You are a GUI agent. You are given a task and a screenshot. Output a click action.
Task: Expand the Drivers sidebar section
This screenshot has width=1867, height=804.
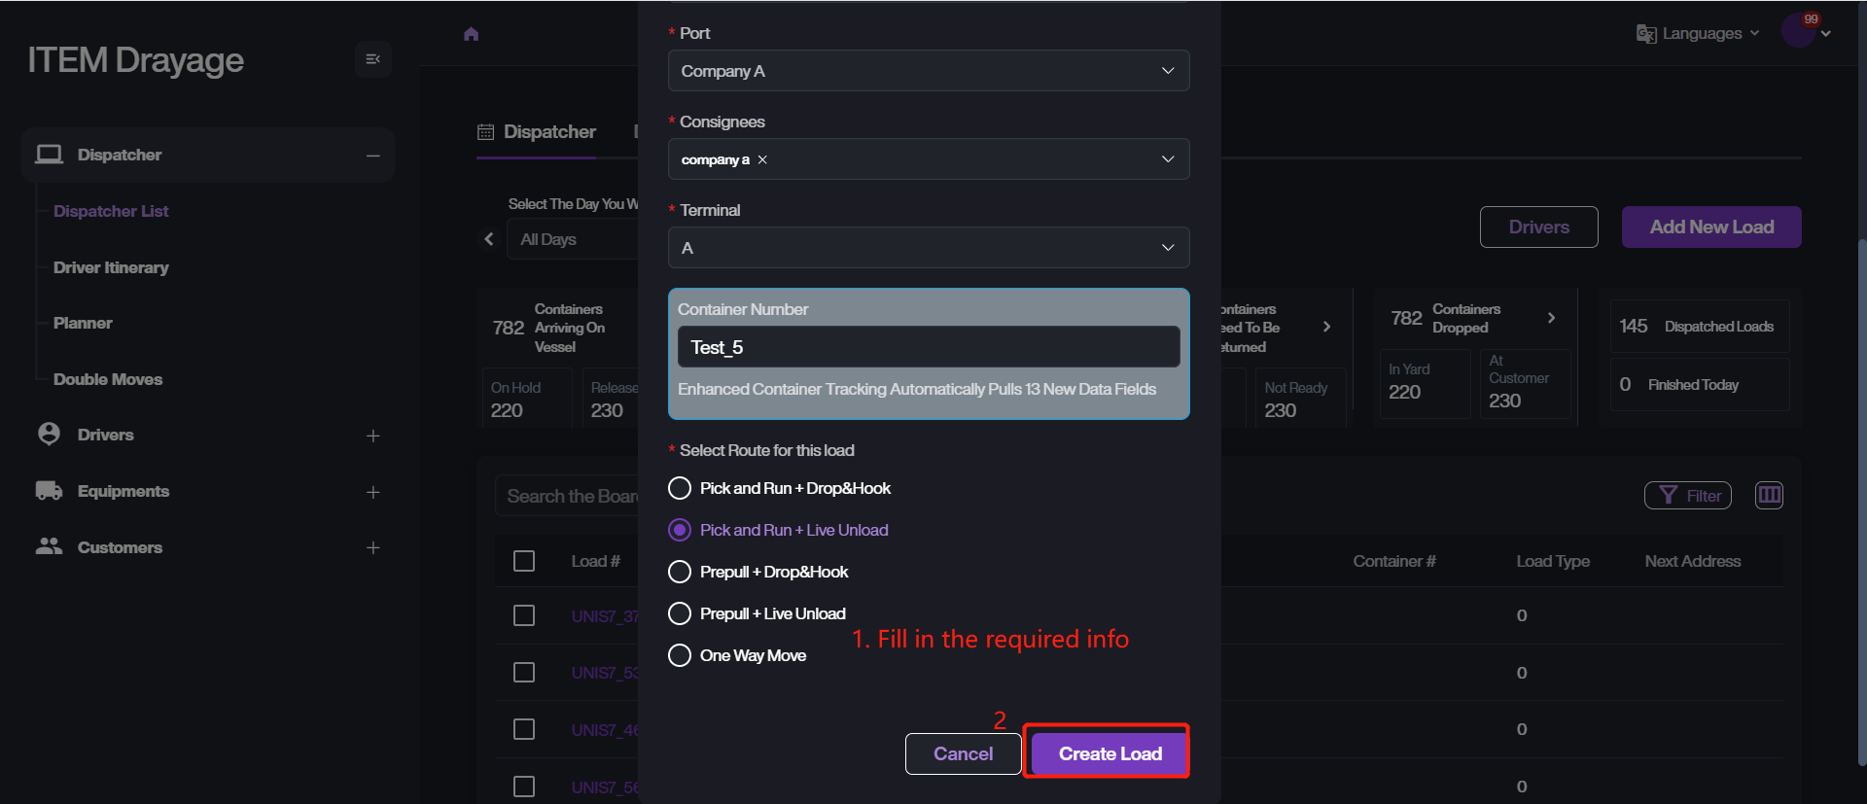[372, 436]
